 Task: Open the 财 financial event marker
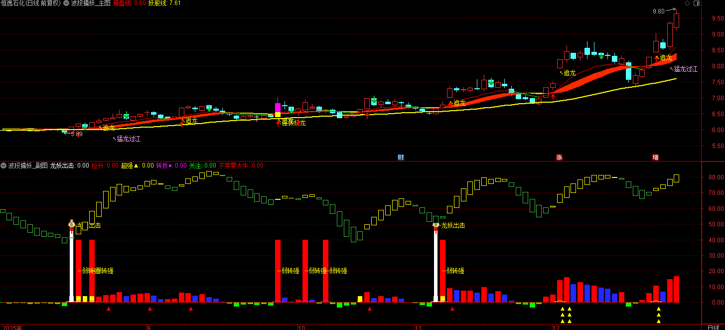coord(401,158)
